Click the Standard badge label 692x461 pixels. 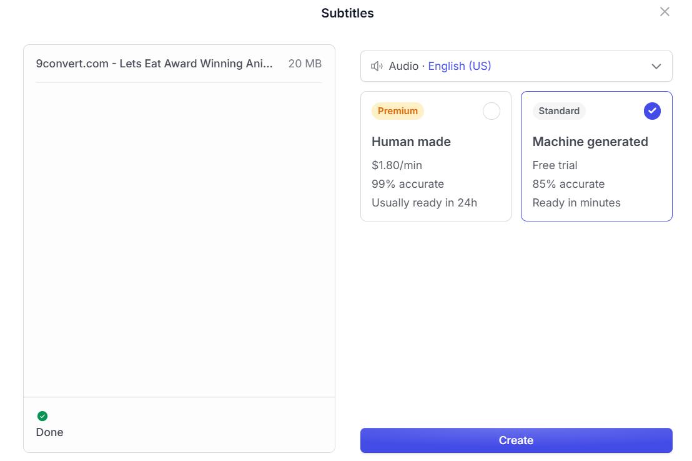559,111
